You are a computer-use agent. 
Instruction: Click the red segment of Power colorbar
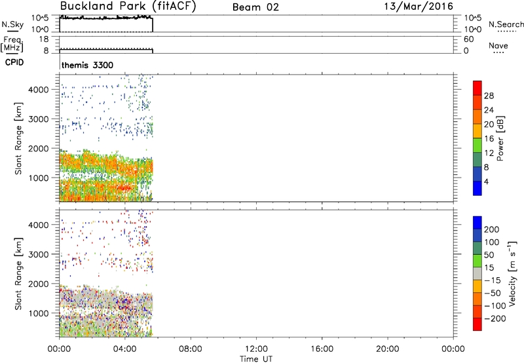click(477, 87)
